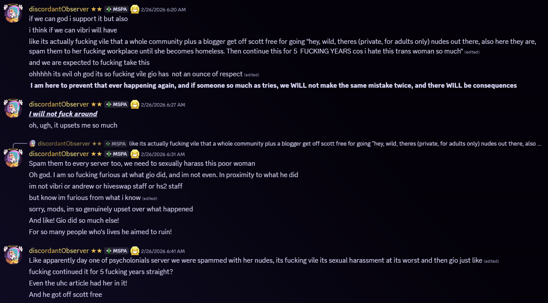Open the MSPA tag beside the 6:27 AM timestamp
The width and height of the screenshot is (548, 303).
(116, 104)
